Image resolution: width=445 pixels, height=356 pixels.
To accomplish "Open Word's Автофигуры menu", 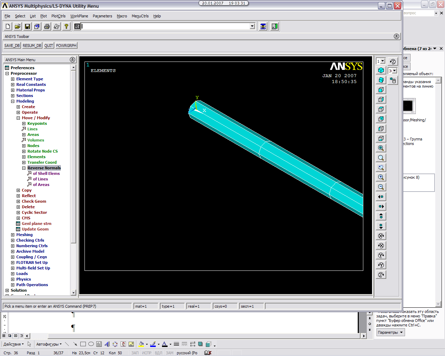I will (x=49, y=344).
